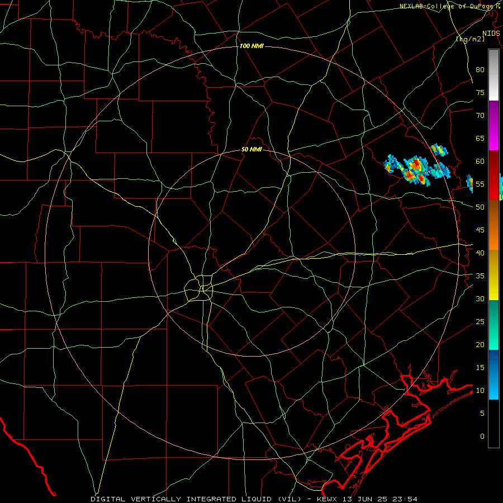Click the 5 value on the color scale
503x503 pixels.
click(x=482, y=414)
